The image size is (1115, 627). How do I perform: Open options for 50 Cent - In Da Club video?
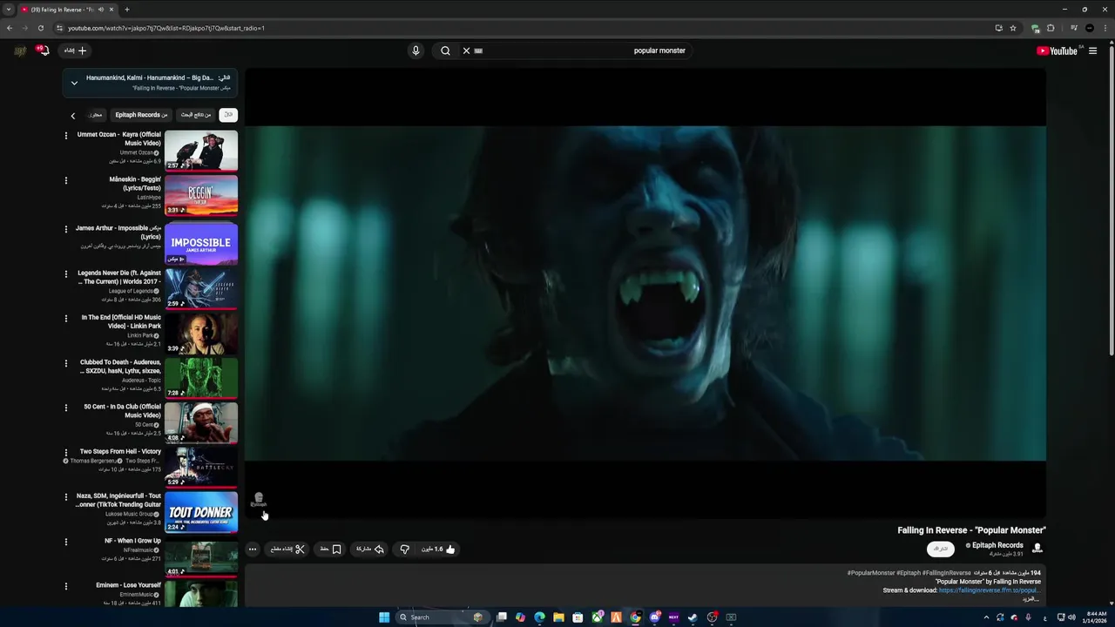pyautogui.click(x=65, y=408)
